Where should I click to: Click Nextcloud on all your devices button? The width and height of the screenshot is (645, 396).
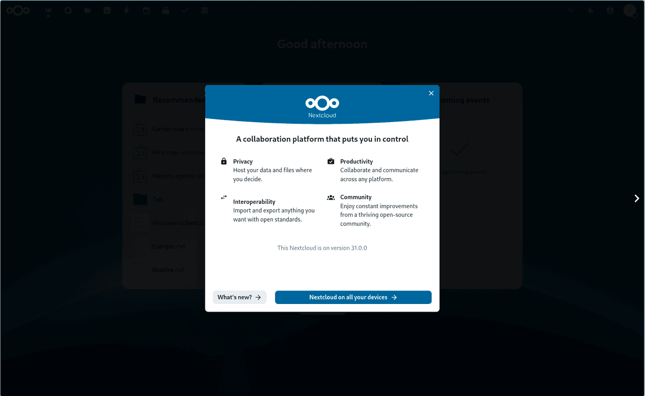[353, 297]
